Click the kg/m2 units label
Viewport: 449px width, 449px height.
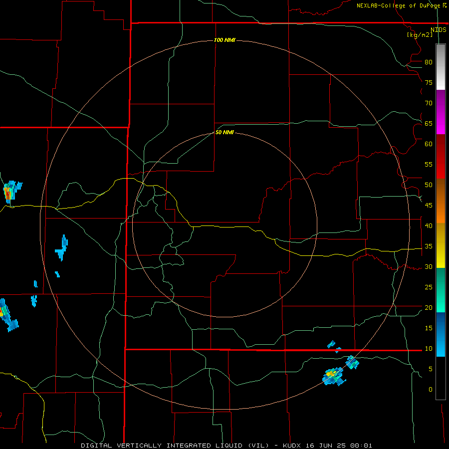tap(420, 35)
